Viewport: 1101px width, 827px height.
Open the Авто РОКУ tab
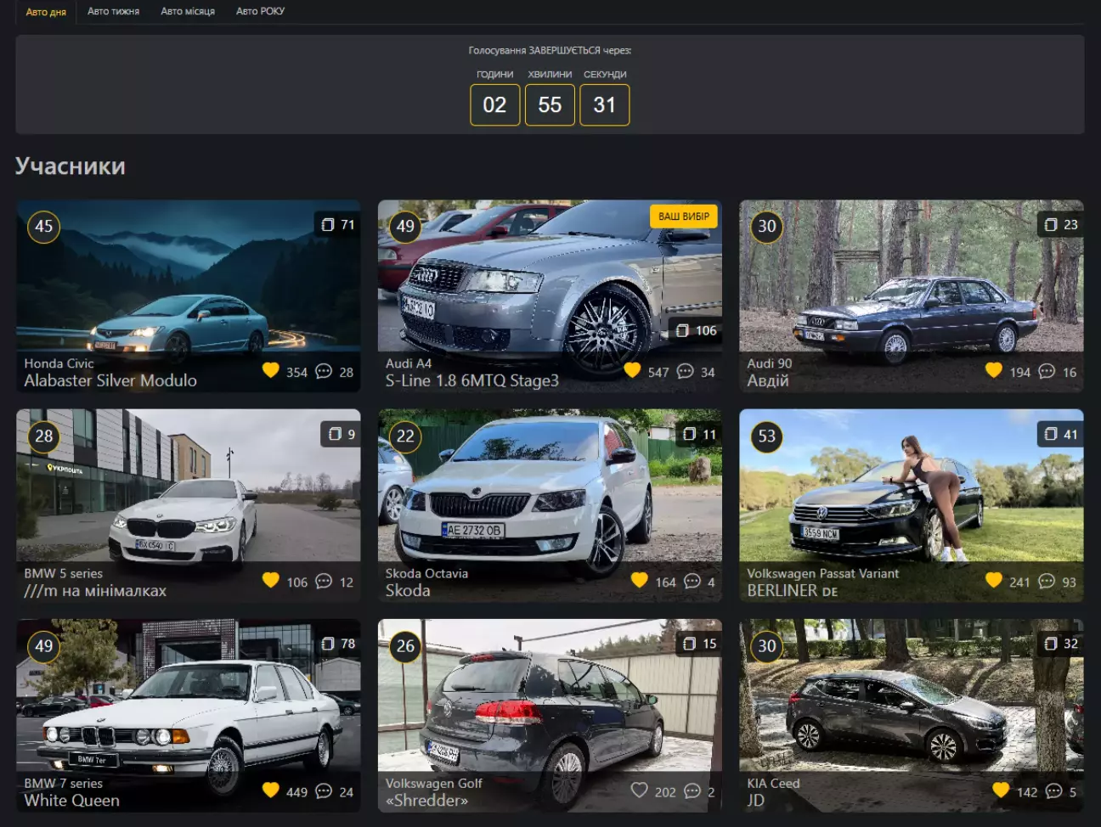point(260,12)
